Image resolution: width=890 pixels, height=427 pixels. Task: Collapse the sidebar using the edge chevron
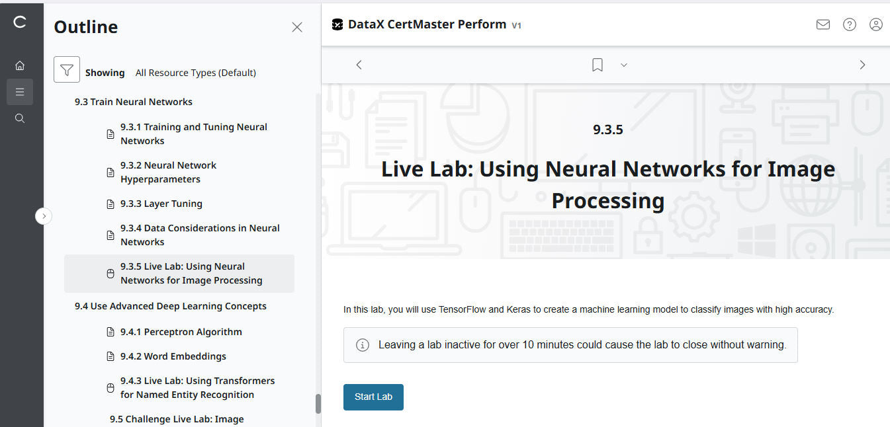tap(44, 215)
